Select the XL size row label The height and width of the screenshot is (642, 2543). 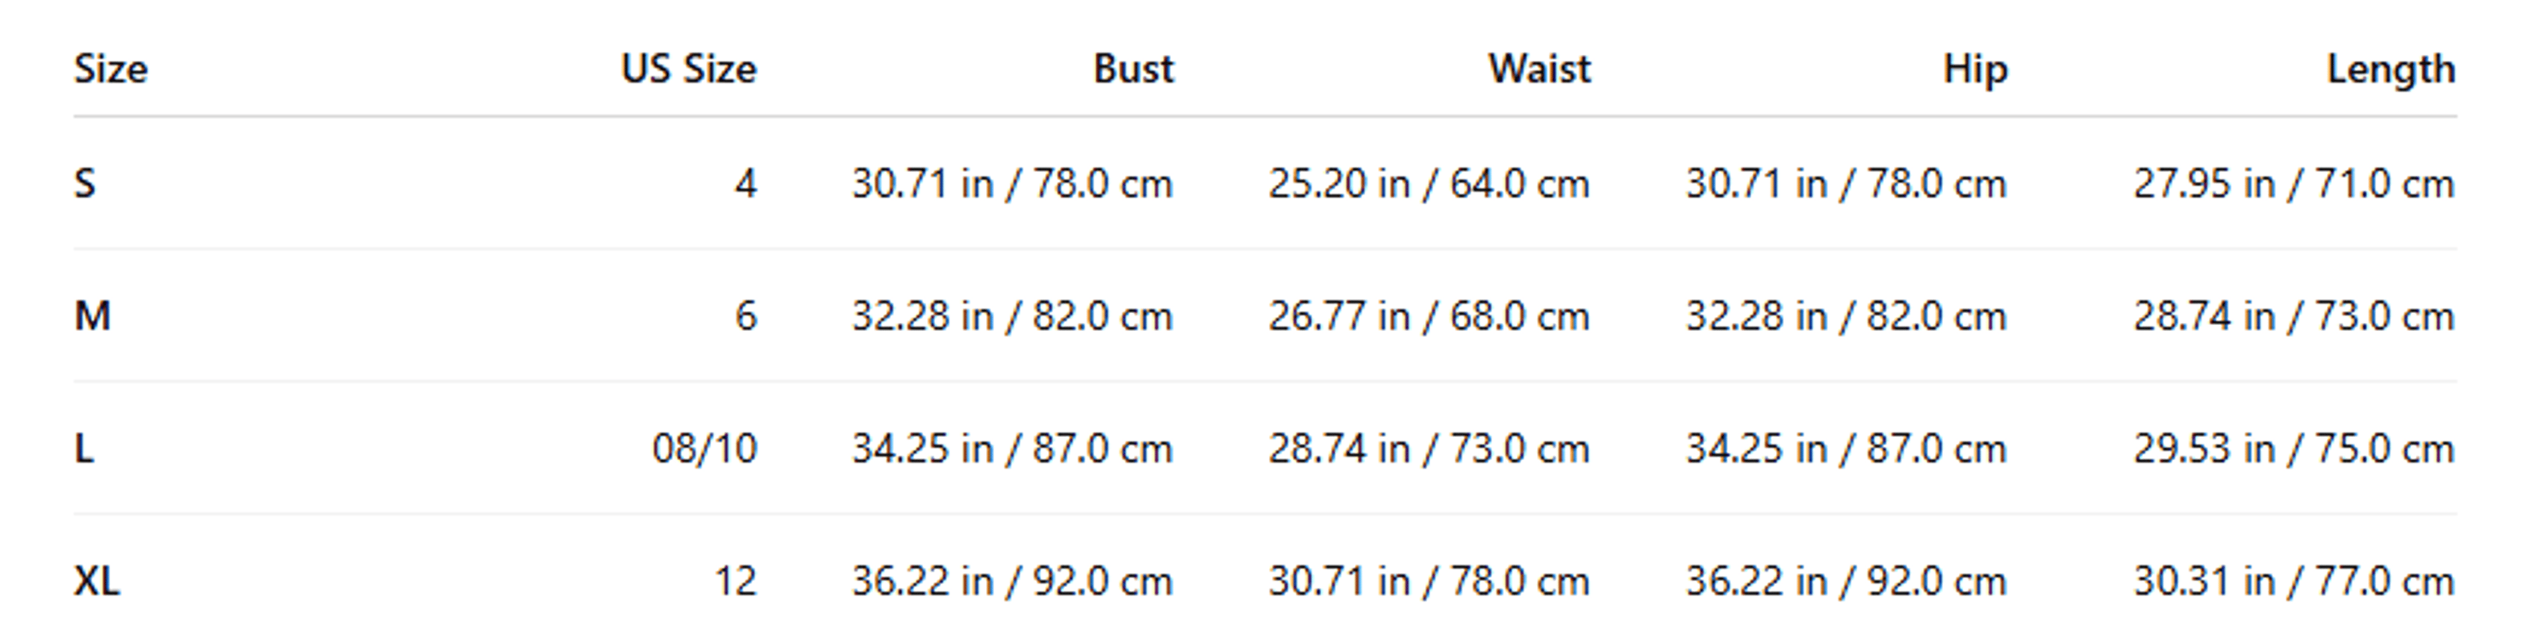pos(97,580)
